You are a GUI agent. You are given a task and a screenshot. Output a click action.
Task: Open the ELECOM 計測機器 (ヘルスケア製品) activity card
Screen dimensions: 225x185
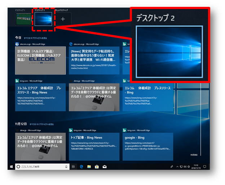[x=40, y=60]
